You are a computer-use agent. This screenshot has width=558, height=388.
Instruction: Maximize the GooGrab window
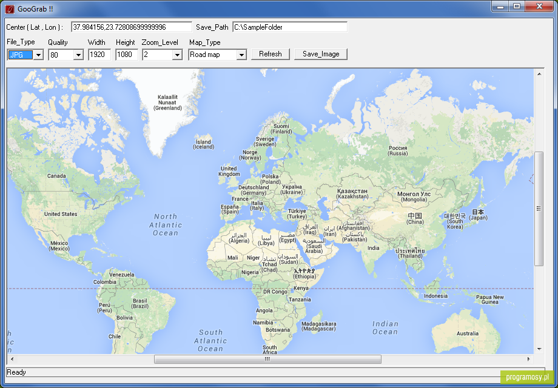coord(517,7)
